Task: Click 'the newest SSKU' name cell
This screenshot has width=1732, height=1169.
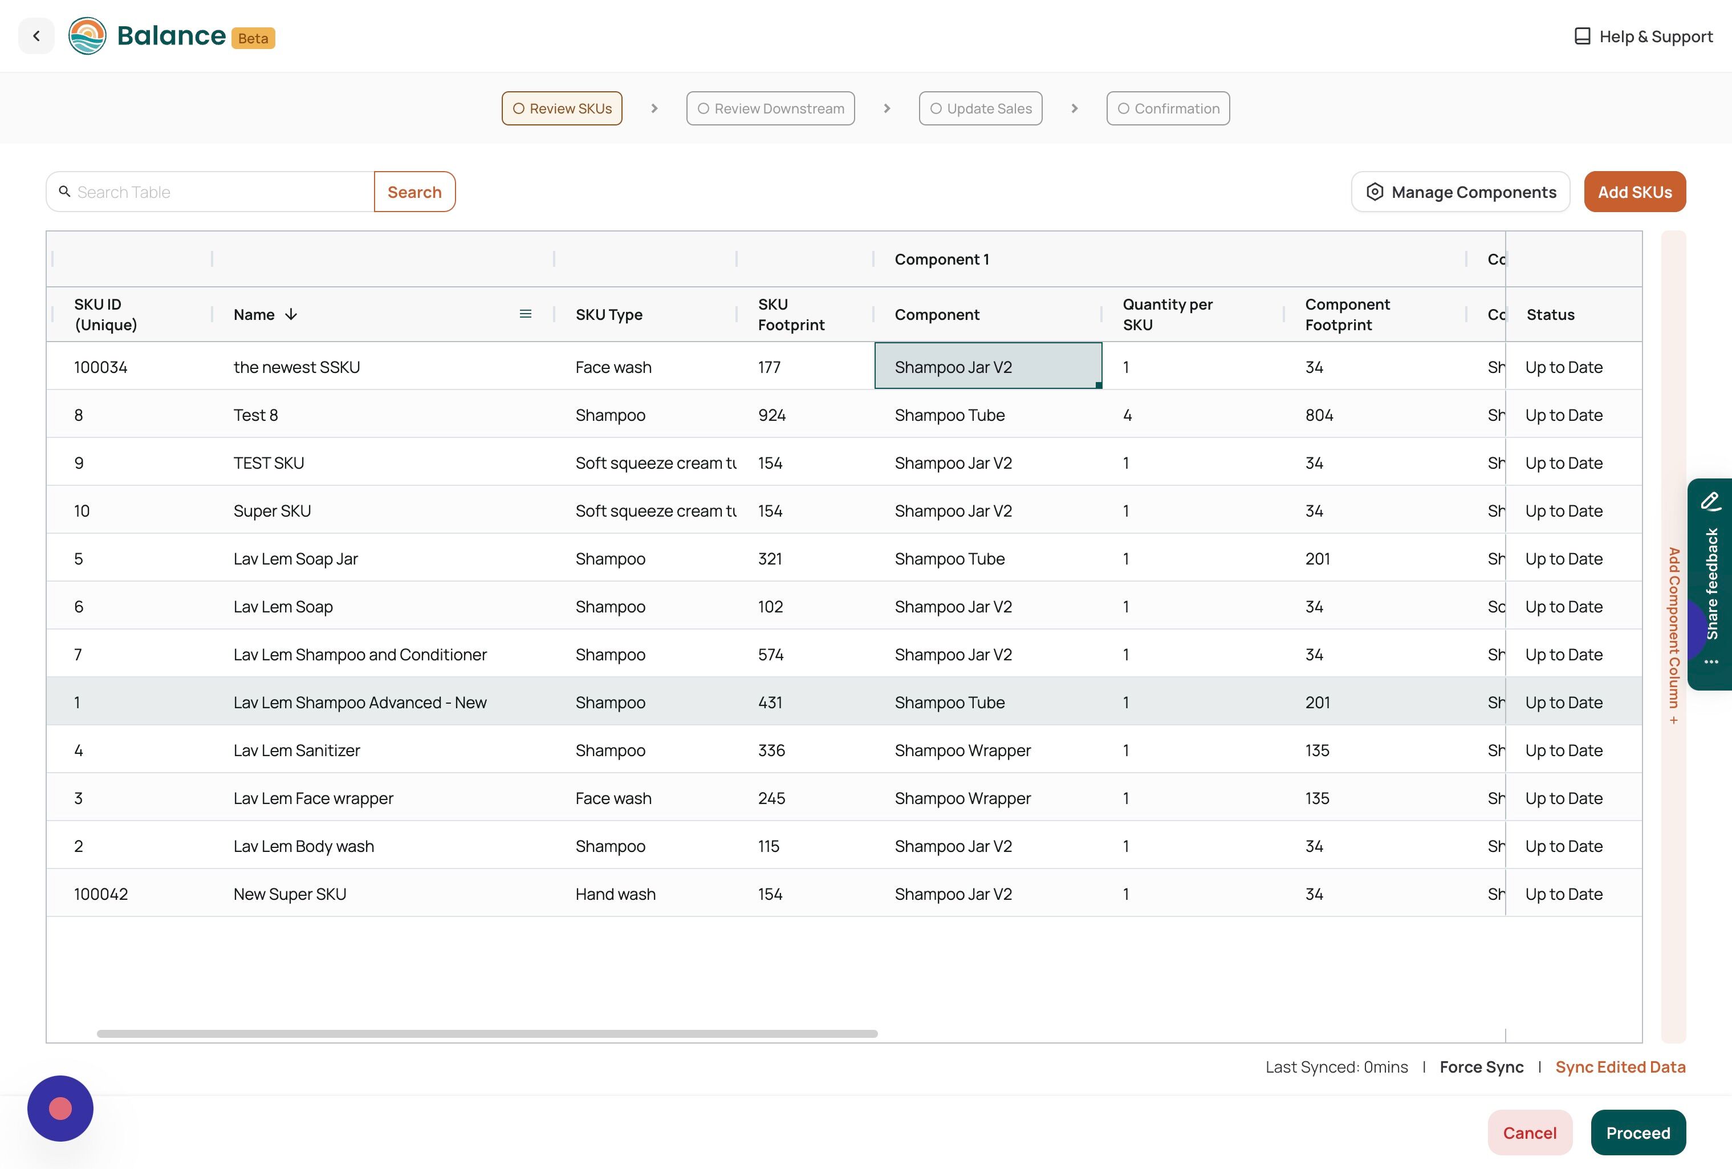Action: click(383, 366)
